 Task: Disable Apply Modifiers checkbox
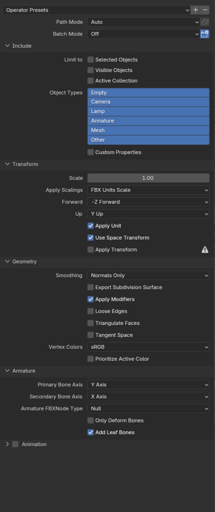[90, 299]
